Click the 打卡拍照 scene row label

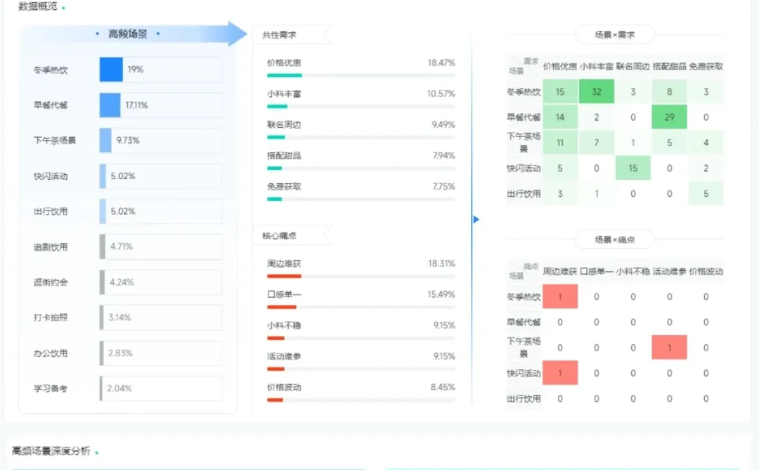point(51,318)
